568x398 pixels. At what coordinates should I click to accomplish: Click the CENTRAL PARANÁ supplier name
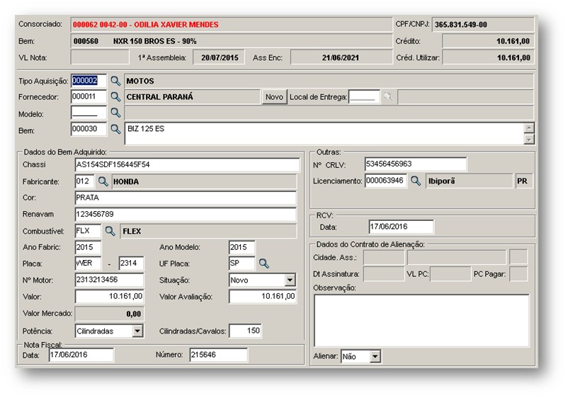(x=160, y=97)
